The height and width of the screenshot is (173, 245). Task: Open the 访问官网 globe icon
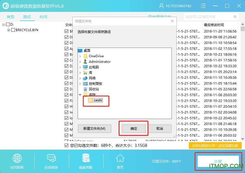pyautogui.click(x=17, y=158)
